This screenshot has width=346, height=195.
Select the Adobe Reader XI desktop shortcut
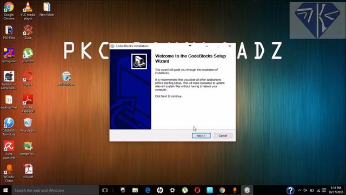point(28,103)
